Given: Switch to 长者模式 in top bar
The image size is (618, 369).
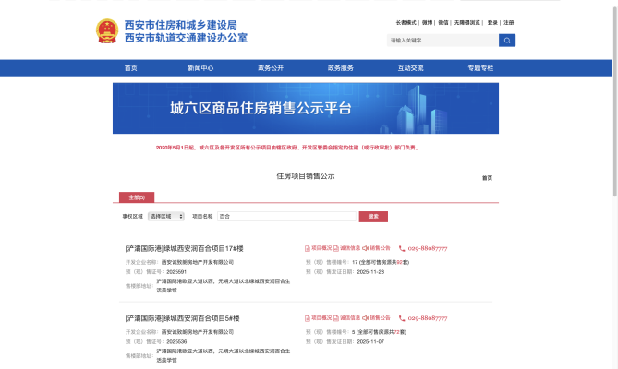Looking at the screenshot, I should point(406,22).
